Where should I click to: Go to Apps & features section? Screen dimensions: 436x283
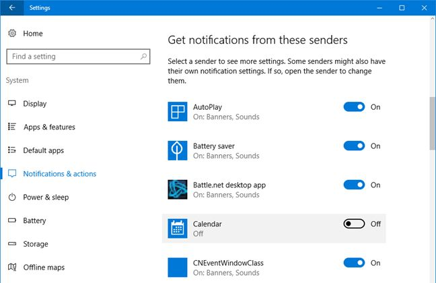(49, 127)
